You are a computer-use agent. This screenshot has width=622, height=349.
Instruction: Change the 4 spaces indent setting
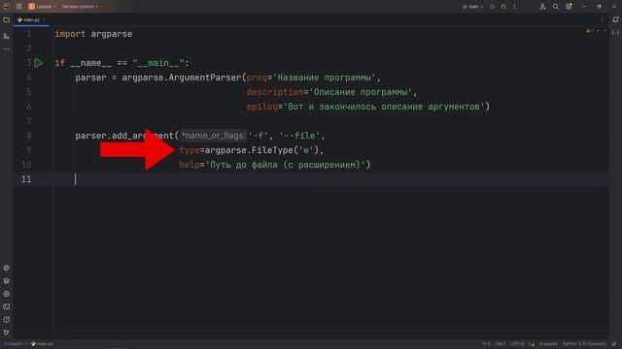point(548,344)
